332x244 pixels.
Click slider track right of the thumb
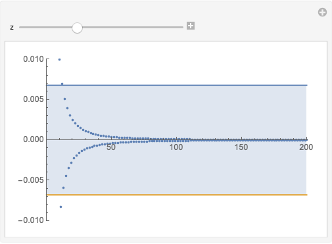point(133,28)
